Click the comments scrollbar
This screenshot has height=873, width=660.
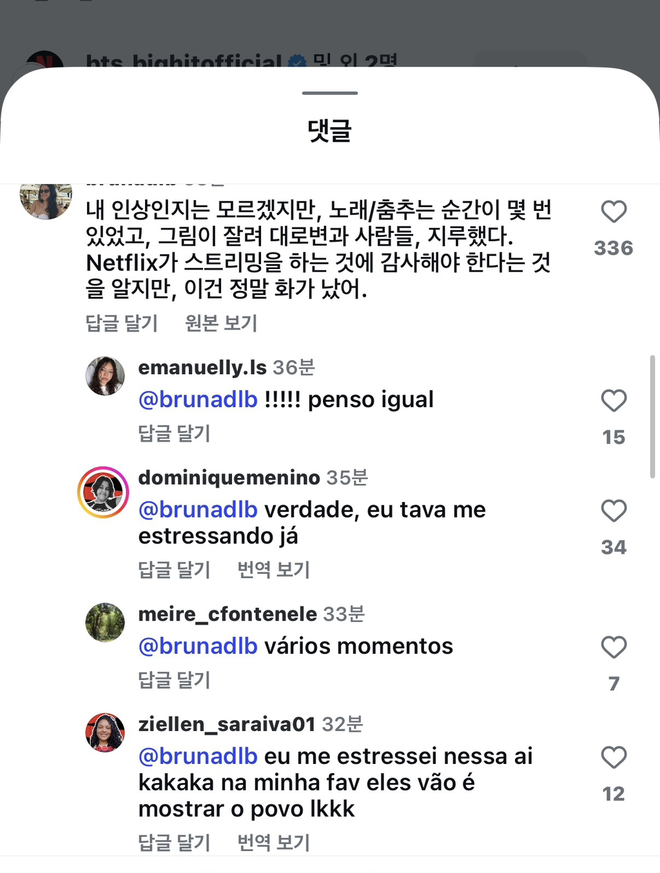coord(652,416)
